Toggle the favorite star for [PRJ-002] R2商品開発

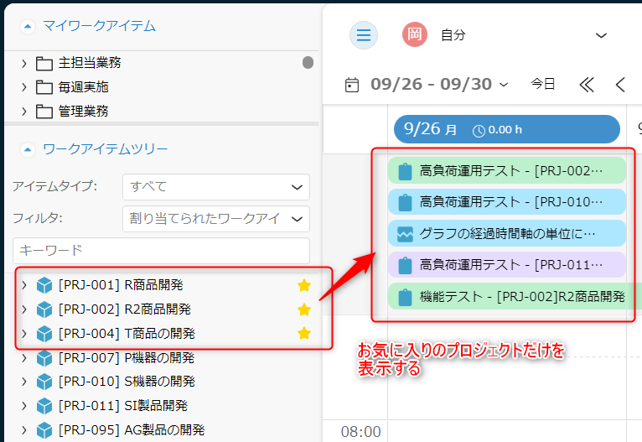click(x=303, y=309)
